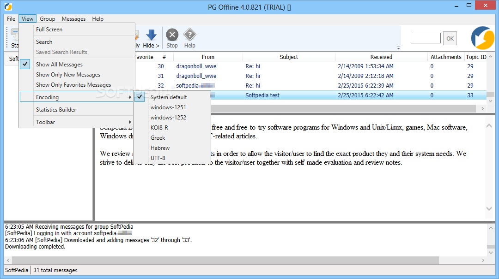The height and width of the screenshot is (279, 499).
Task: Expand the Encoding submenu
Action: coord(77,97)
